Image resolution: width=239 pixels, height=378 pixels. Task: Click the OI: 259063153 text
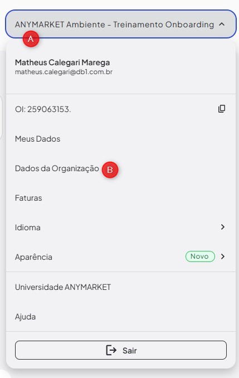43,109
